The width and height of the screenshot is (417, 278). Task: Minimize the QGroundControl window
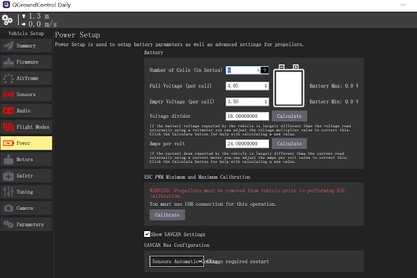(x=403, y=5)
